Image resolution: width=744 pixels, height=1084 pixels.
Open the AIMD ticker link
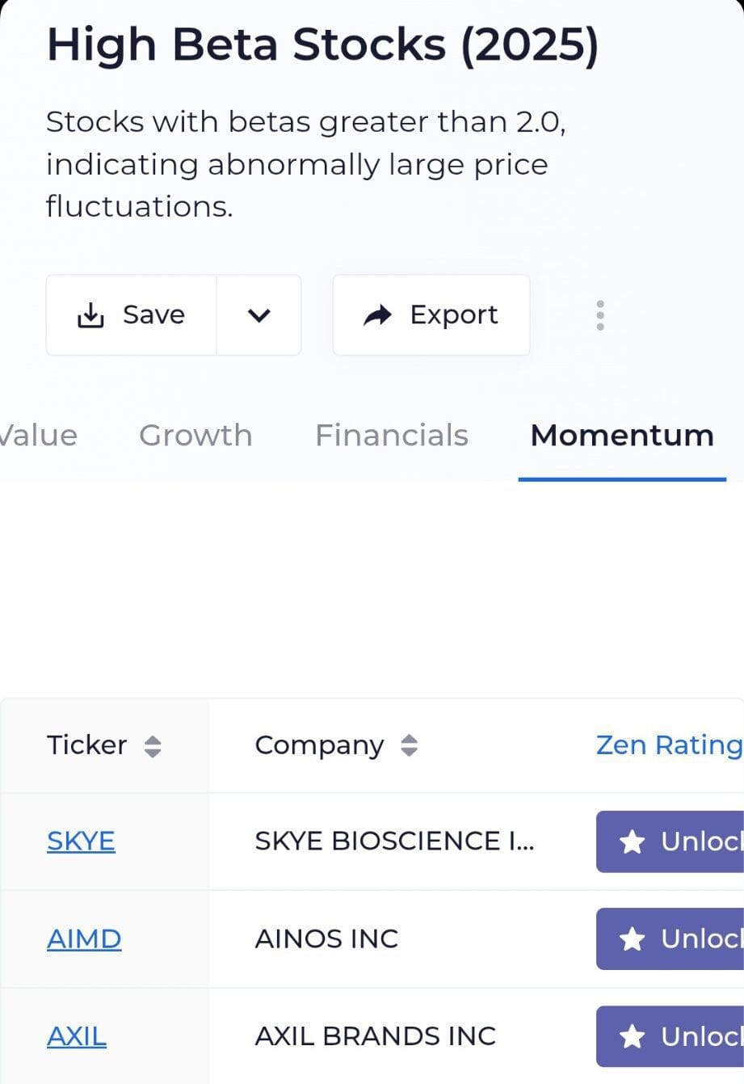[84, 939]
